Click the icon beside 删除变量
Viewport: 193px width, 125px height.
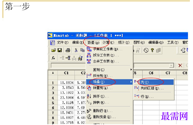coord(89,117)
